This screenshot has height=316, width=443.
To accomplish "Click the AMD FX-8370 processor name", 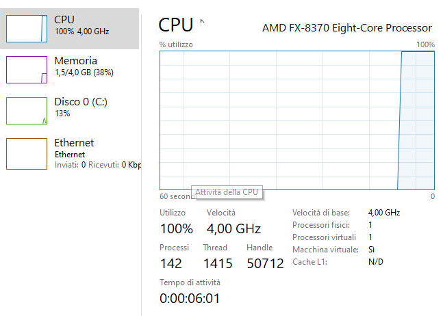I will coord(347,28).
